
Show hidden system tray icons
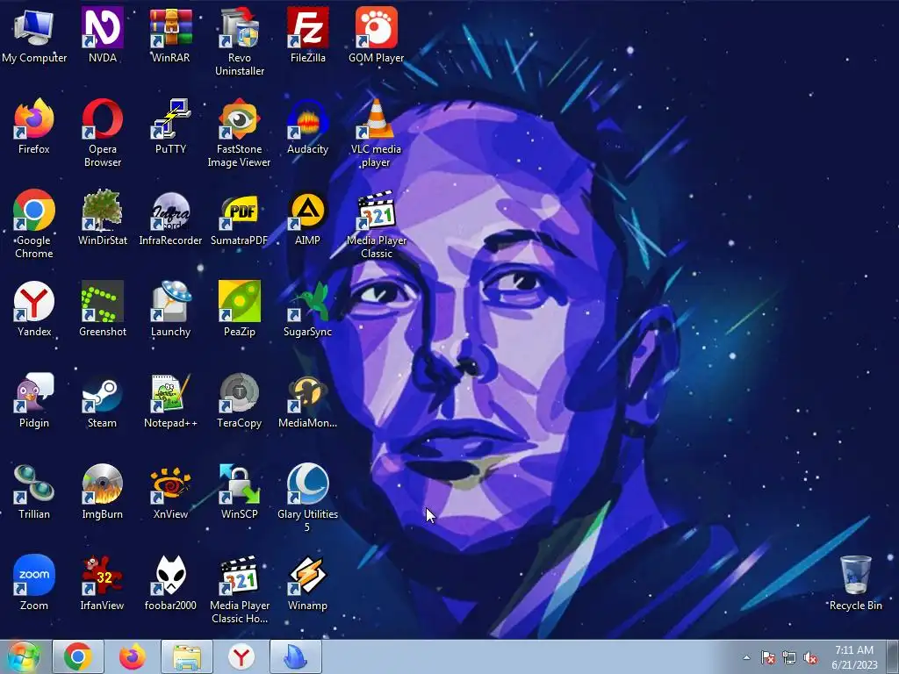[746, 657]
